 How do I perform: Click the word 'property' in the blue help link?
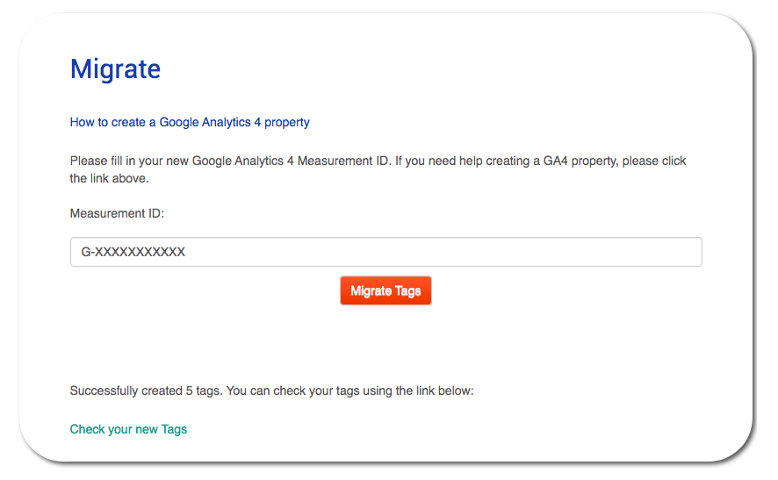tap(287, 123)
